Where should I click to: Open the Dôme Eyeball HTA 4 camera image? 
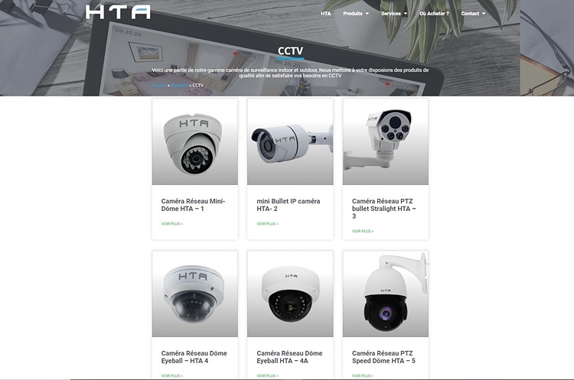tap(194, 294)
